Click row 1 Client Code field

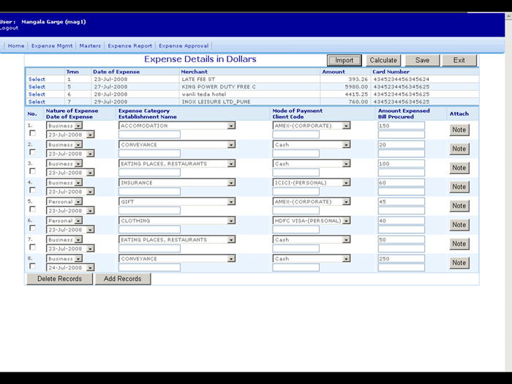tap(295, 135)
